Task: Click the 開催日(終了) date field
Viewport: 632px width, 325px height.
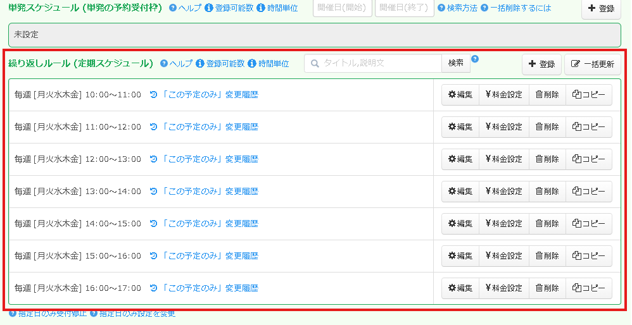Action: click(x=404, y=8)
